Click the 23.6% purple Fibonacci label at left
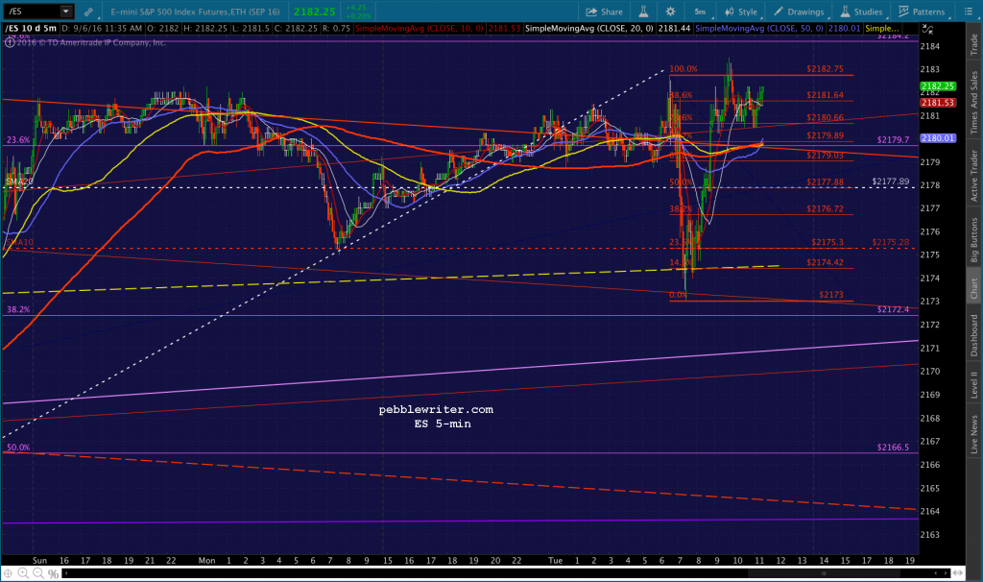 click(x=18, y=140)
